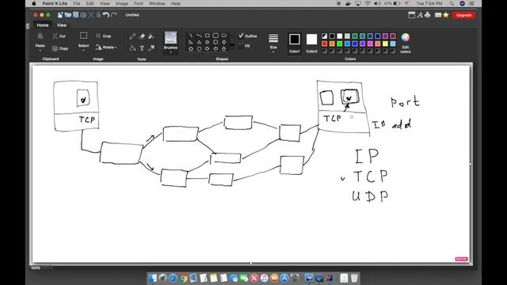Click the star rating icon at top right
Viewport: 507px width, 285px height.
pos(446,15)
